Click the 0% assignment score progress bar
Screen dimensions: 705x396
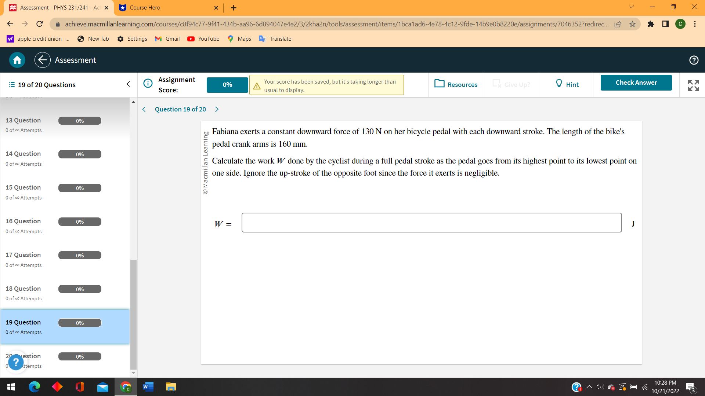tap(227, 85)
